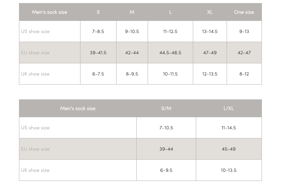Click the 10–13.5 UK size cell
The image size is (290, 190).
point(229,170)
